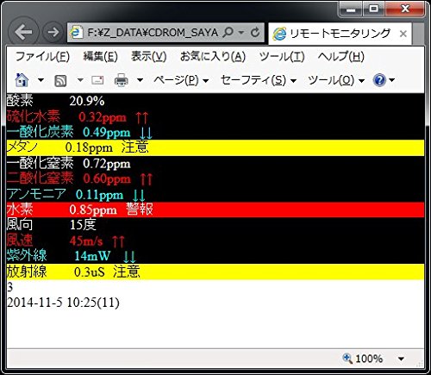Open the 100% zoom level dropdown
The height and width of the screenshot is (375, 431).
point(401,359)
